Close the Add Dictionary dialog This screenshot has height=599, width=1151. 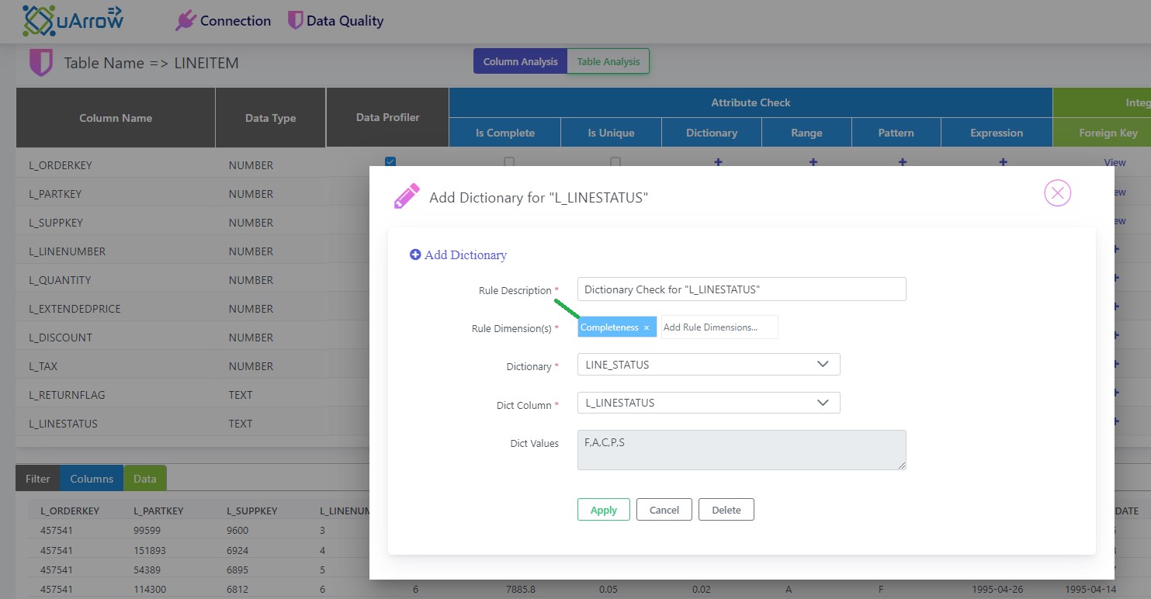(1057, 192)
